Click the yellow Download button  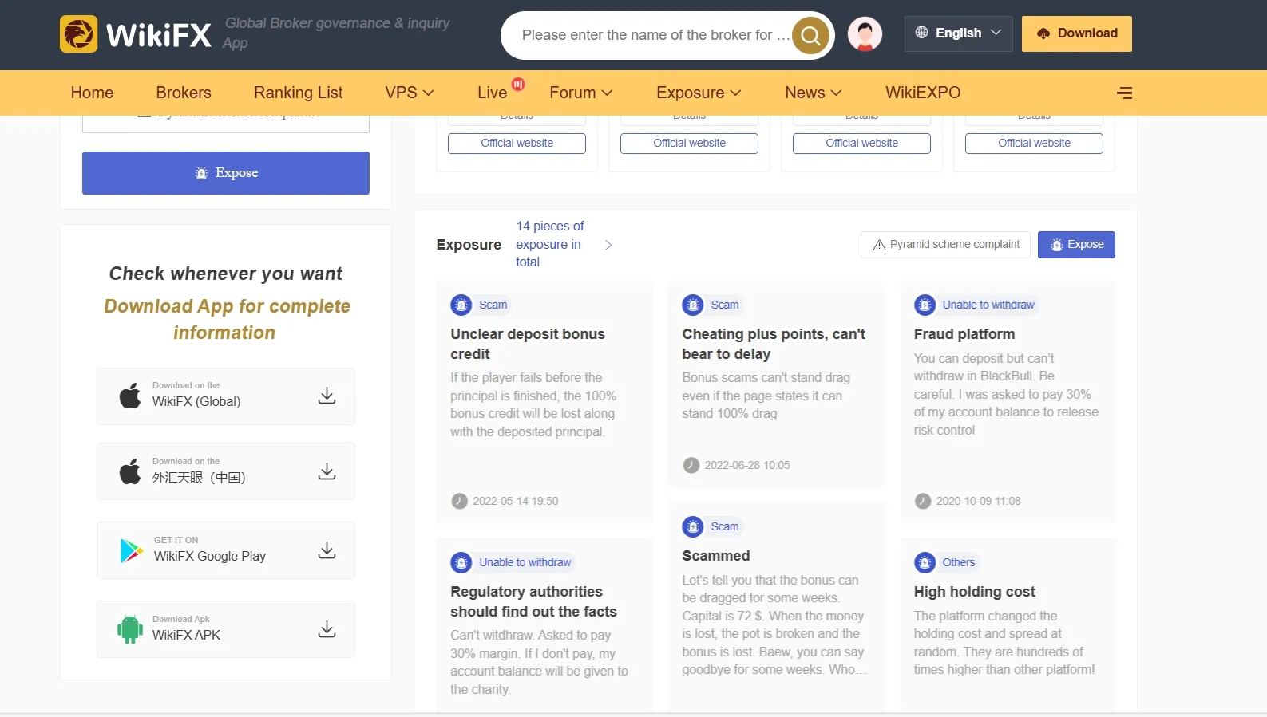click(x=1077, y=33)
